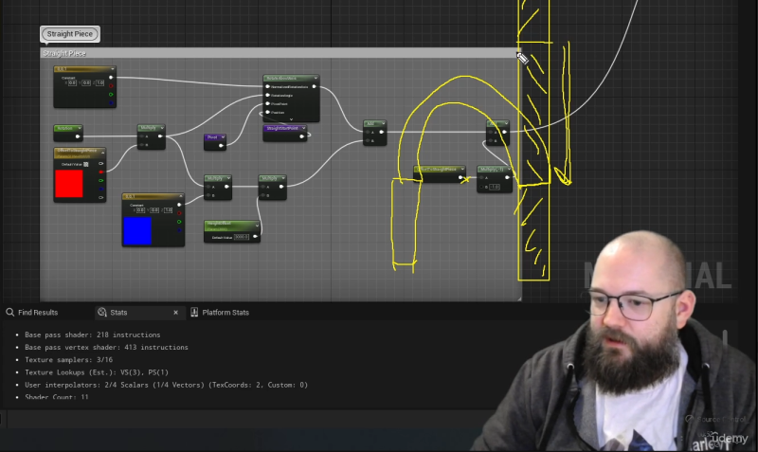The image size is (758, 452).
Task: Click the Z value of top constant node
Action: [x=99, y=82]
